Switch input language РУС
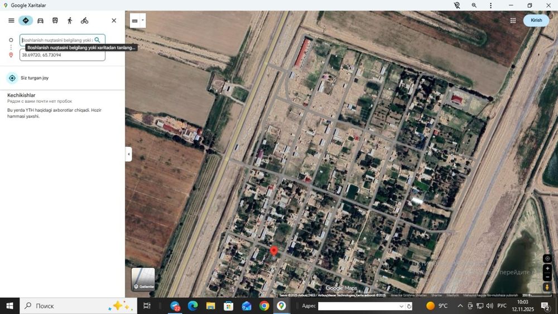Image resolution: width=558 pixels, height=314 pixels. (502, 306)
